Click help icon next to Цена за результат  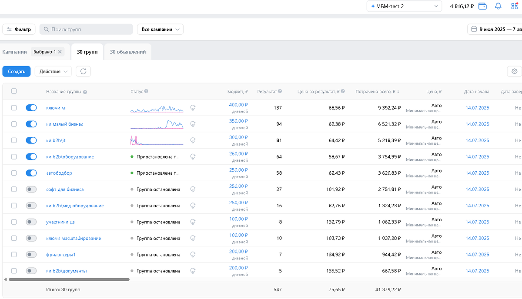click(x=343, y=91)
